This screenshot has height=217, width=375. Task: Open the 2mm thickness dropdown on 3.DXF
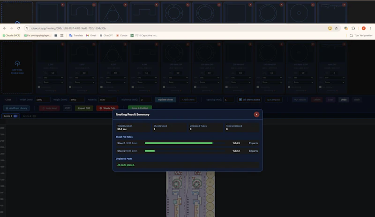click(116, 82)
